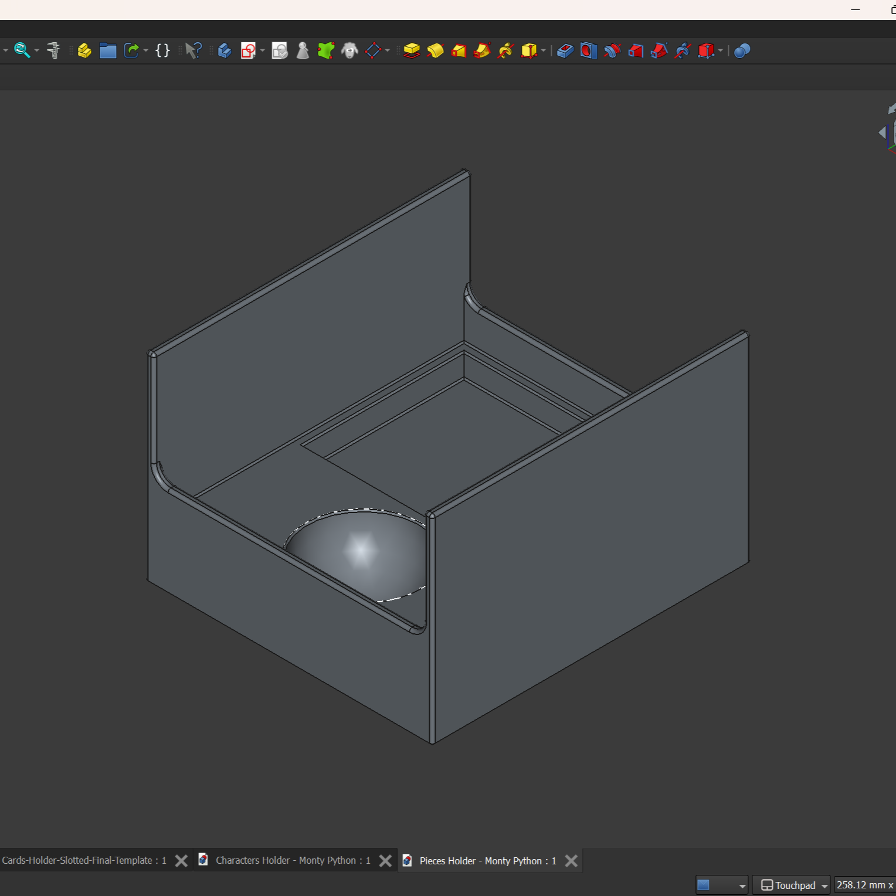Activate the Revolution tool
The width and height of the screenshot is (896, 896).
(435, 51)
